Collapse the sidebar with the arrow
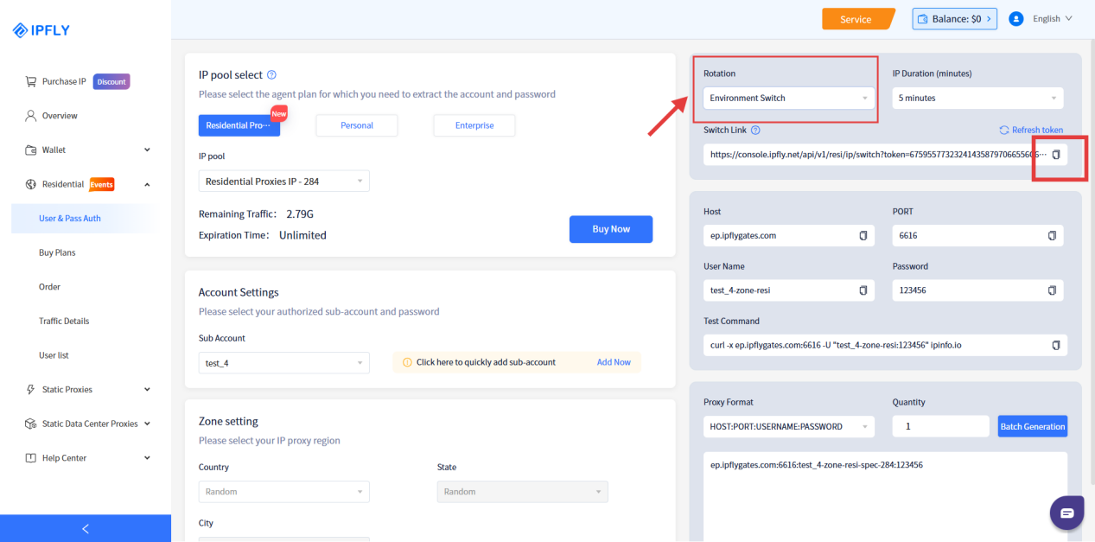1095x542 pixels. 86,528
